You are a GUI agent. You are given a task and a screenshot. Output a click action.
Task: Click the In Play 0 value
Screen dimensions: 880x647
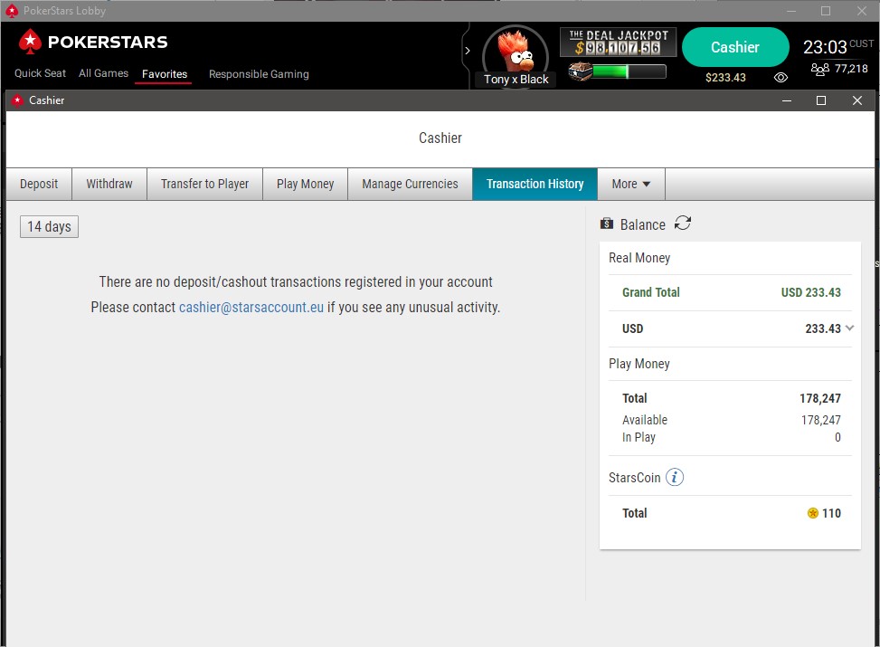837,437
